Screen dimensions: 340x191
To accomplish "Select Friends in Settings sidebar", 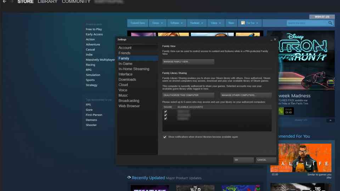I will [137, 53].
